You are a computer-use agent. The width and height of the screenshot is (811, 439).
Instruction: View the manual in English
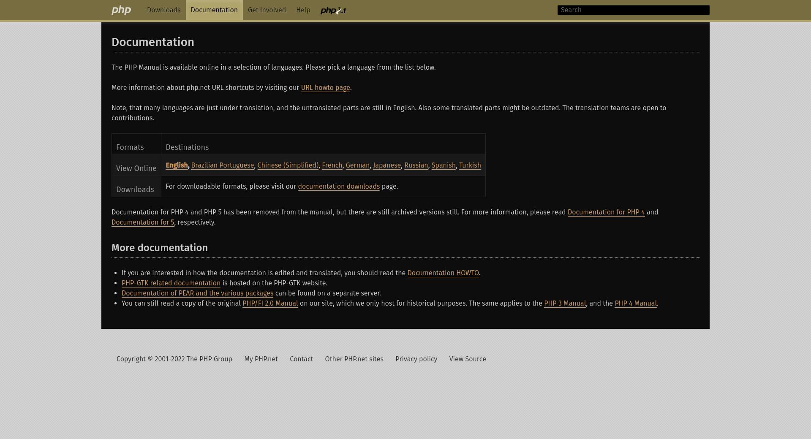coord(177,165)
